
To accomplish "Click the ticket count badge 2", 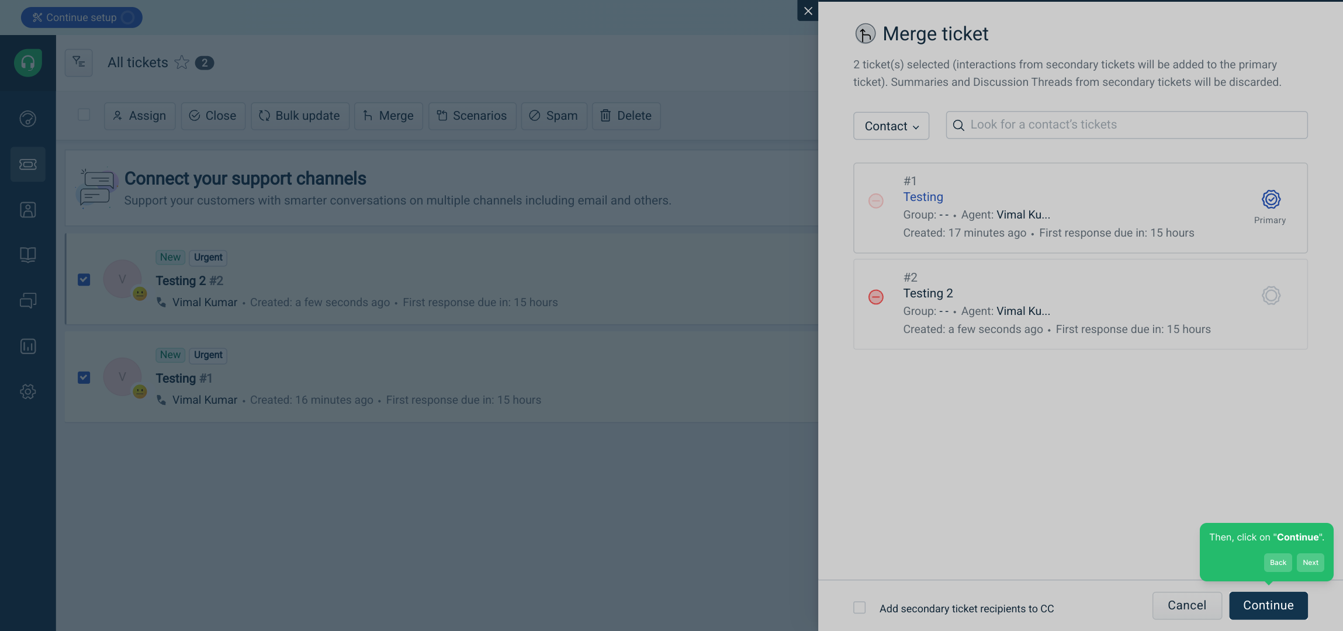I will (x=204, y=63).
